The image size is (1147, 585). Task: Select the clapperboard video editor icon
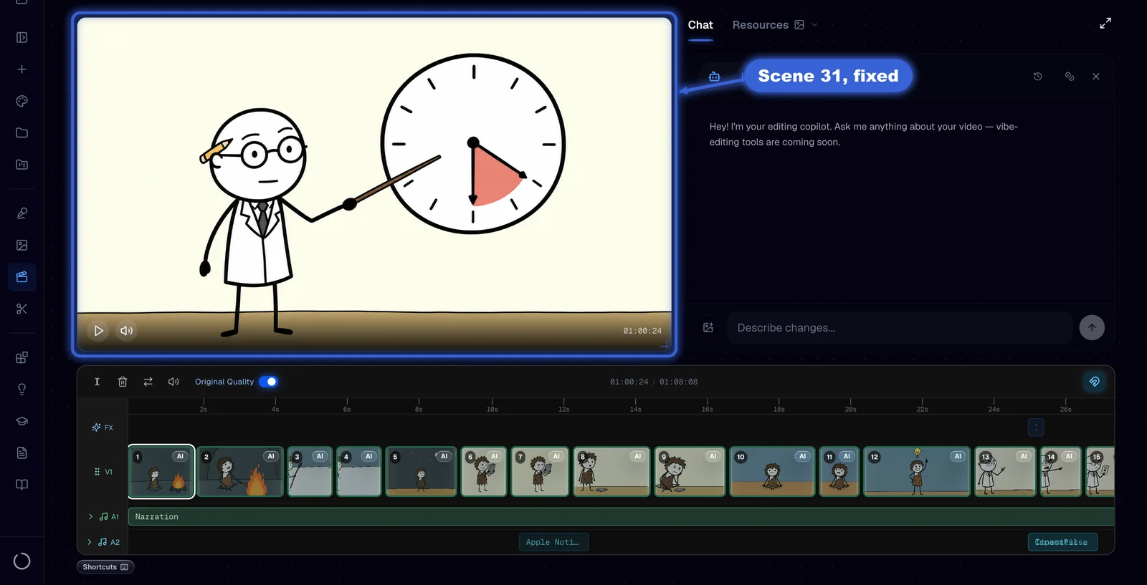pos(22,276)
